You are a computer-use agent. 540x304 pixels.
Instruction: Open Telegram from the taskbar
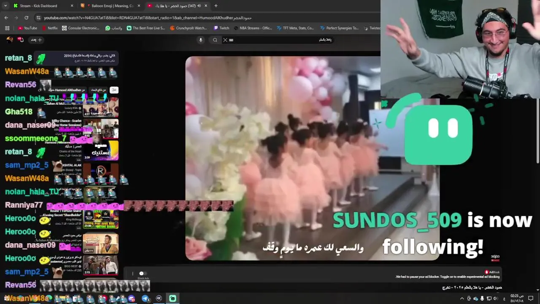(146, 299)
